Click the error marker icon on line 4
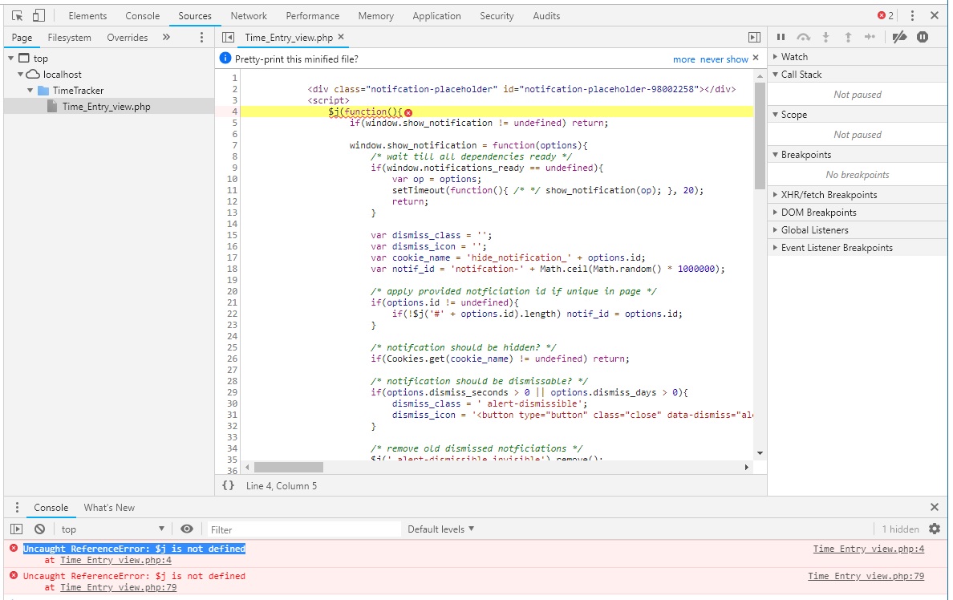The image size is (953, 600). tap(408, 112)
